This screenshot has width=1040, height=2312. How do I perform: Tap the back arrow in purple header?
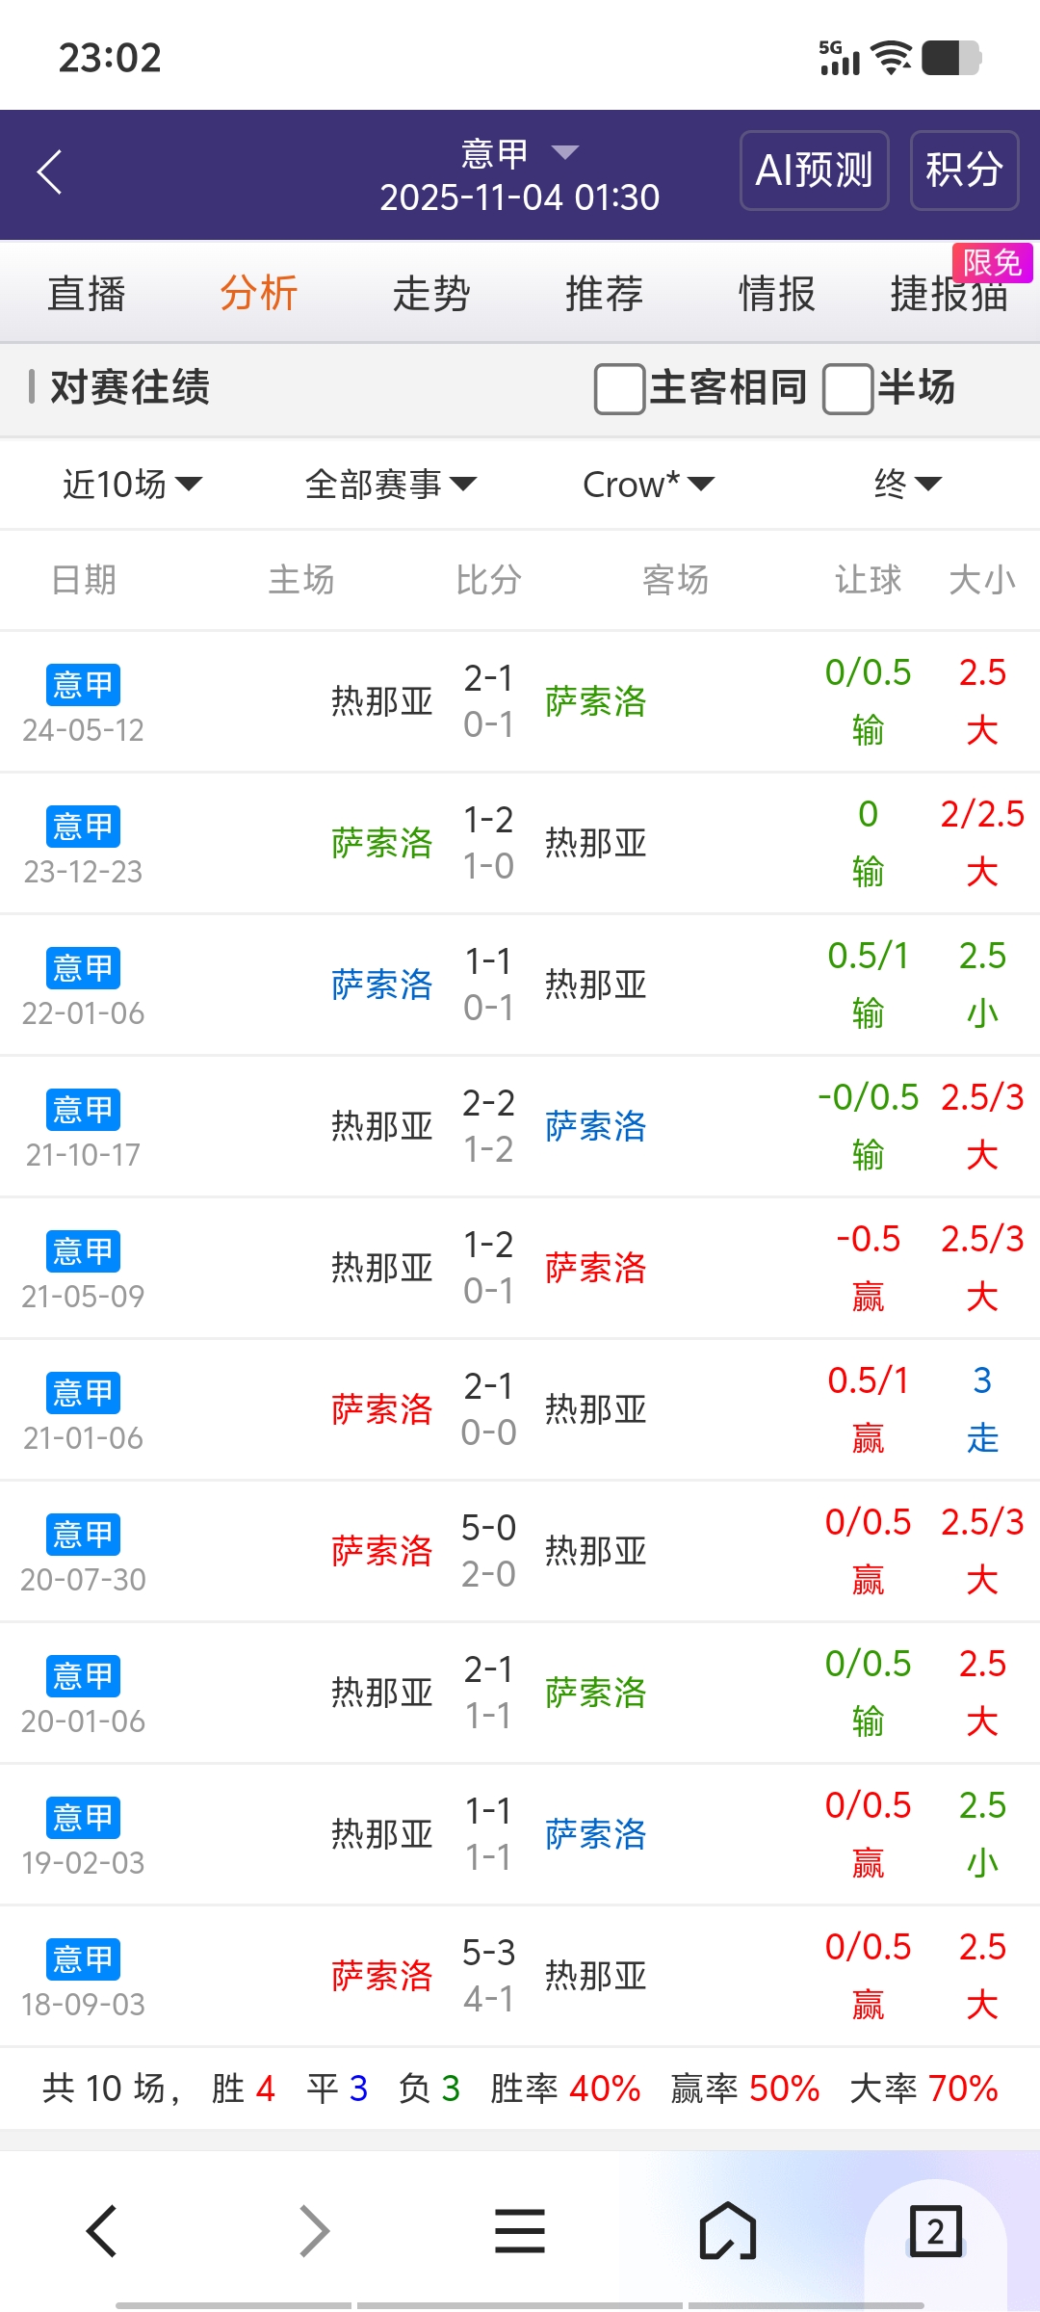(x=50, y=172)
